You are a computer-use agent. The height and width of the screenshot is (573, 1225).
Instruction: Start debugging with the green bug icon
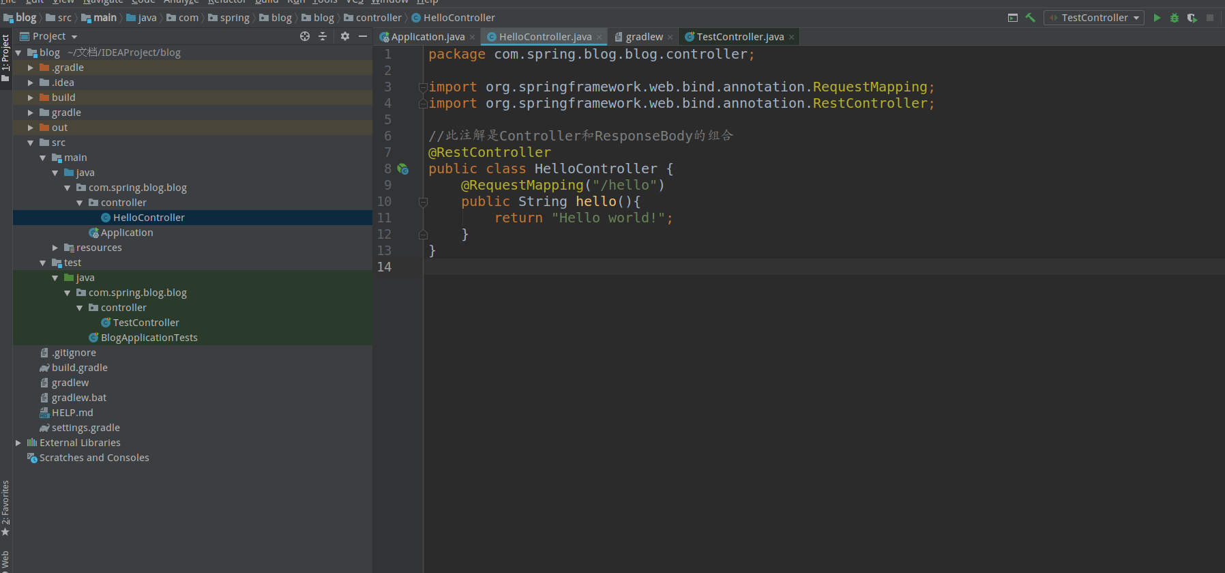point(1175,18)
